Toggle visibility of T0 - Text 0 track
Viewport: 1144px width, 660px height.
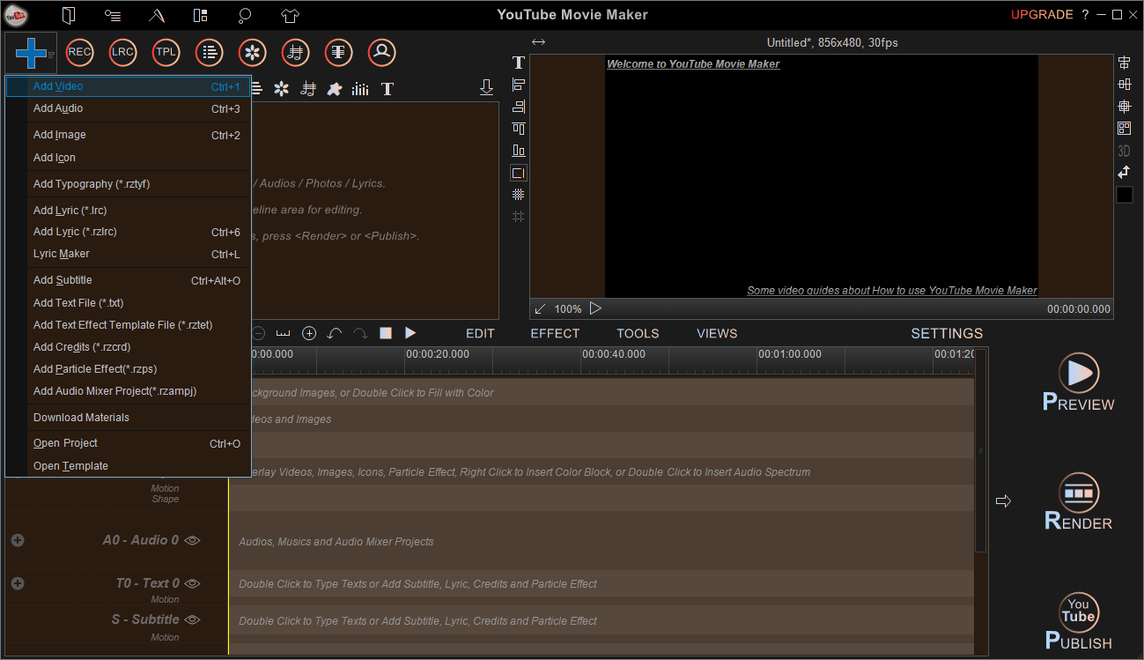[x=193, y=583]
